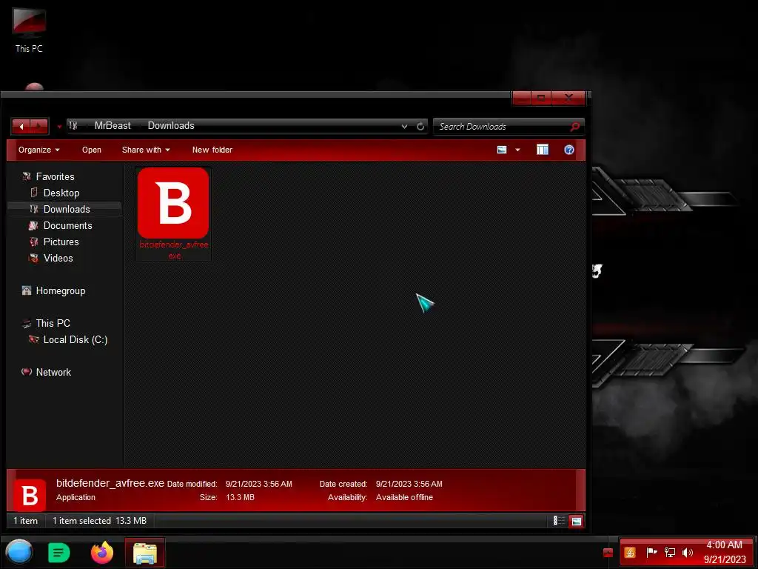Launch Firefox from the taskbar
Image resolution: width=758 pixels, height=569 pixels.
pyautogui.click(x=102, y=553)
